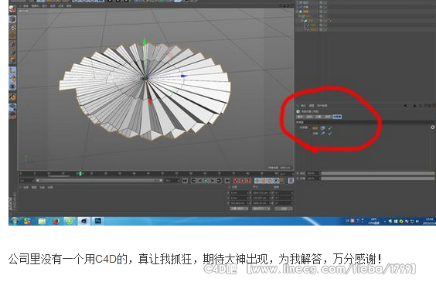Switch to first tab in attribute manager row
The width and height of the screenshot is (436, 282).
coord(300,117)
